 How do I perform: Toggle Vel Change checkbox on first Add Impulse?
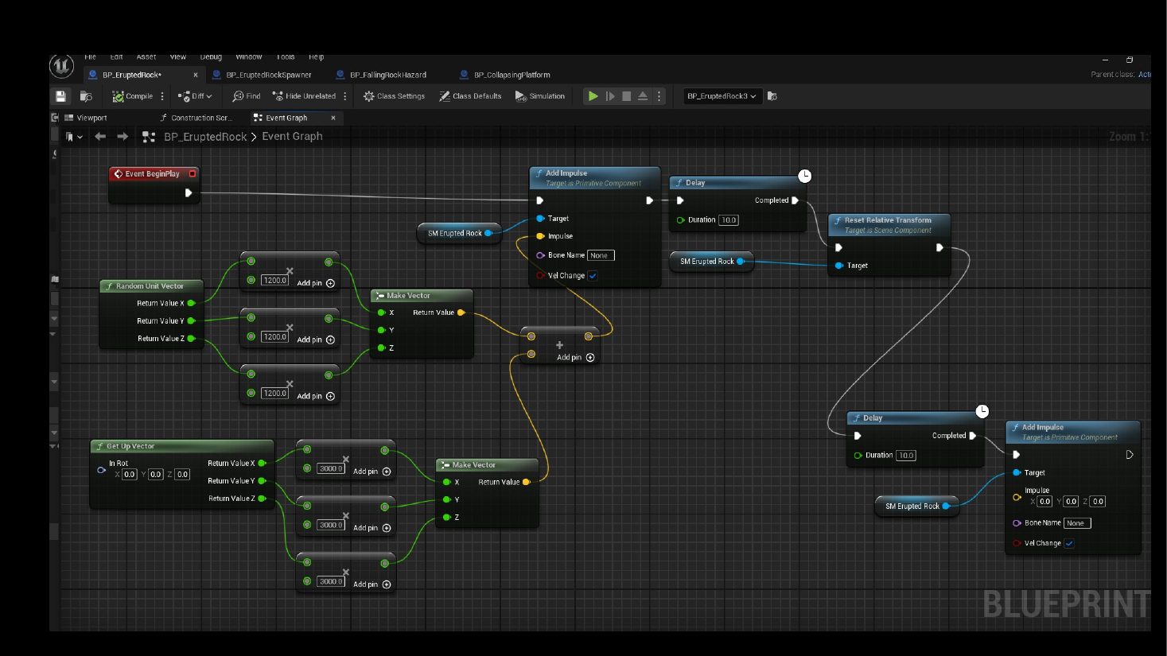(x=593, y=276)
